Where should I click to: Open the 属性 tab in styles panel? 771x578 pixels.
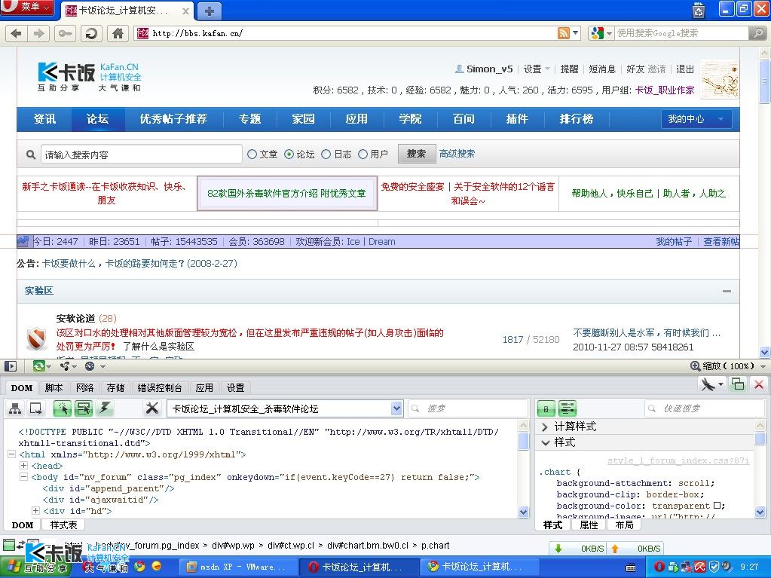pyautogui.click(x=589, y=525)
